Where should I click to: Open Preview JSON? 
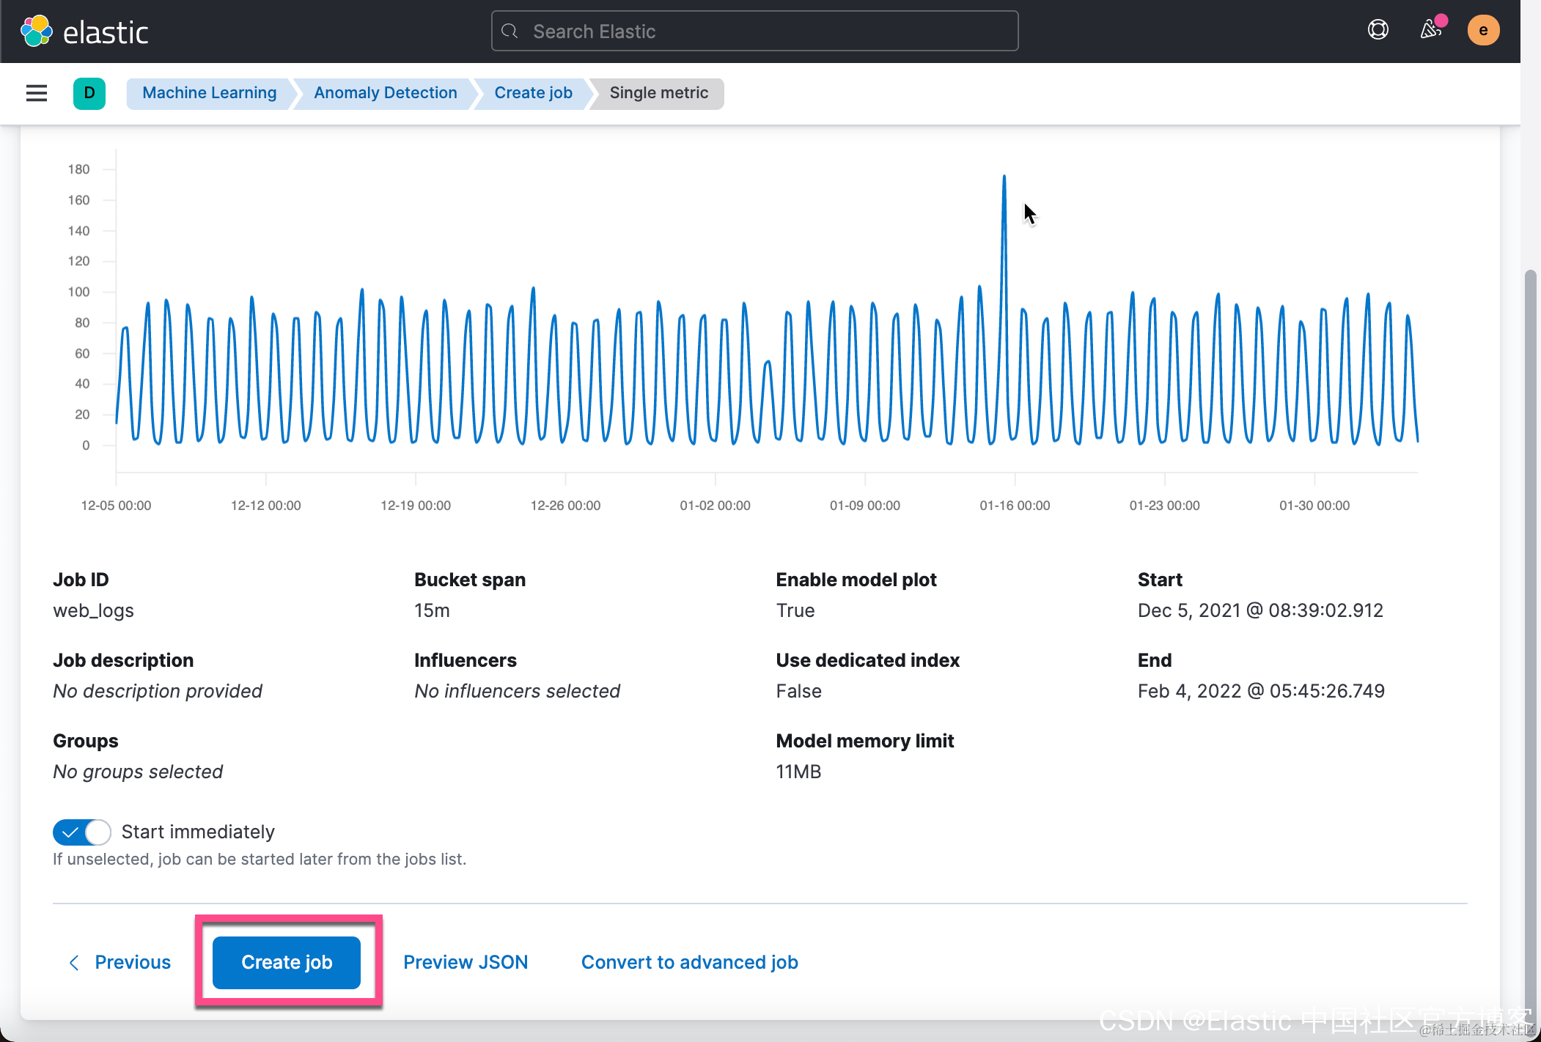pyautogui.click(x=466, y=962)
